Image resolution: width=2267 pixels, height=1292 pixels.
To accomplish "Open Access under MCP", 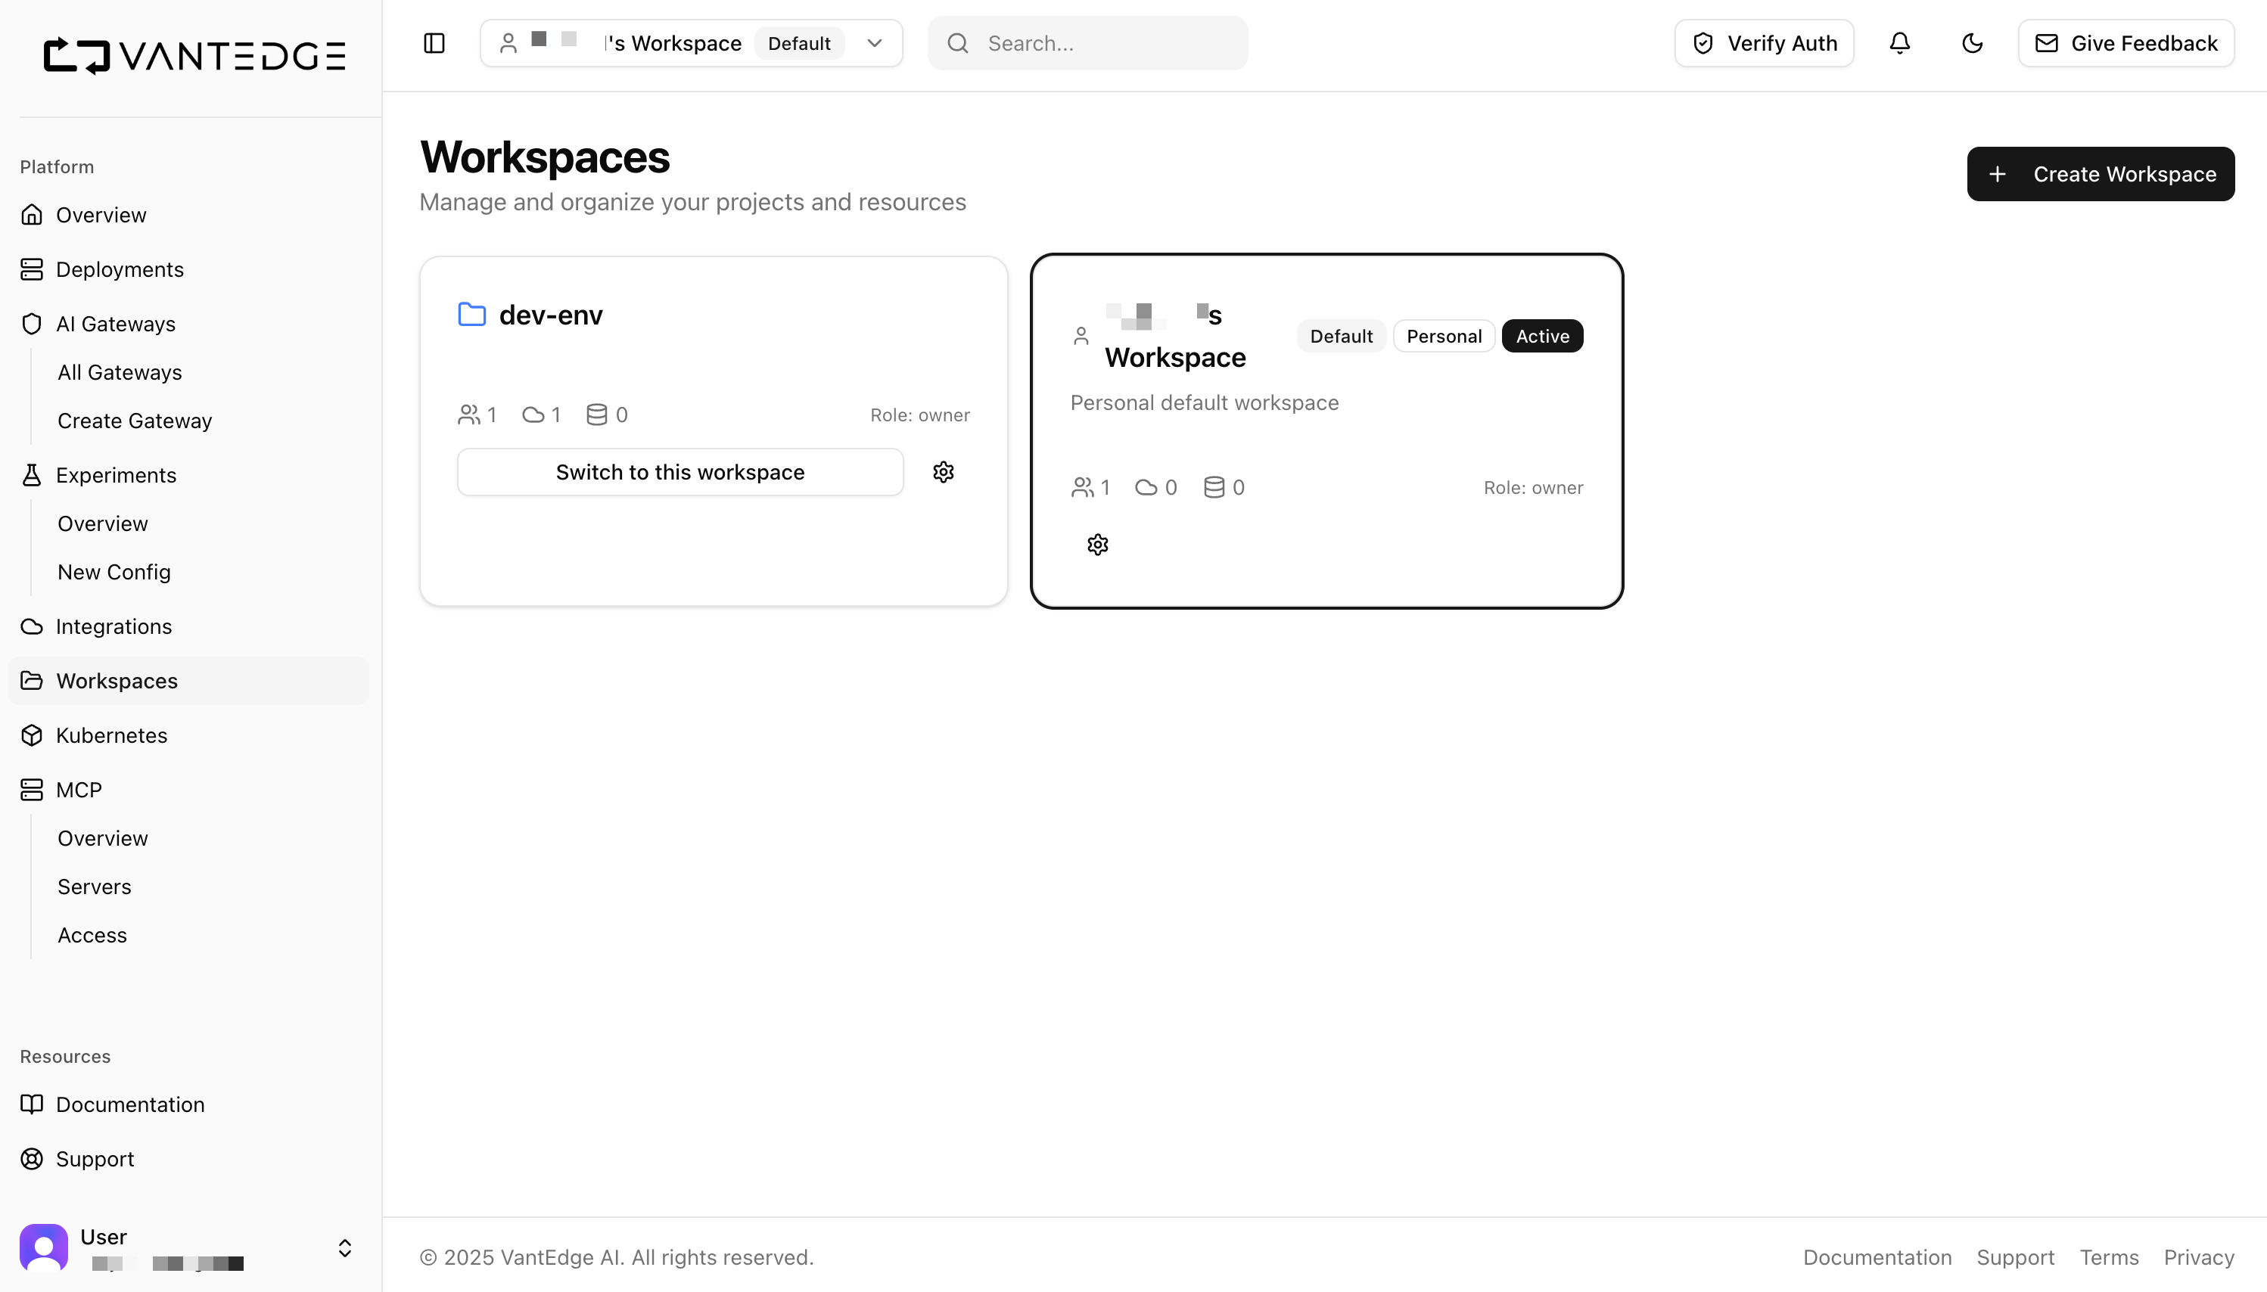I will point(92,934).
